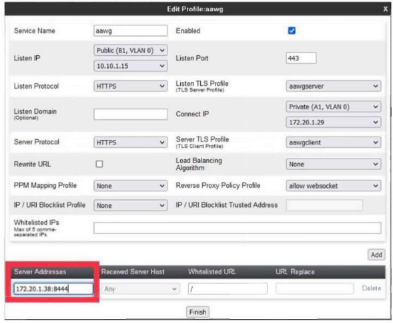Open the Listen TLS Profile dropdown
The height and width of the screenshot is (323, 393).
334,86
